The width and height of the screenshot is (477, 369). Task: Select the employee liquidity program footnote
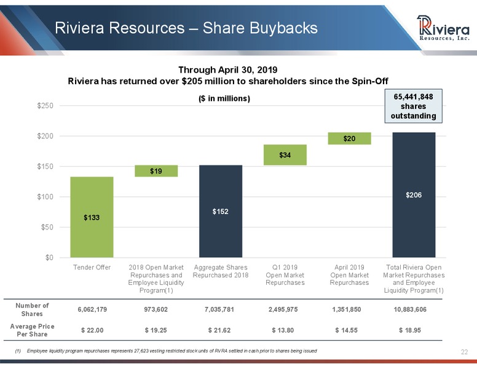[x=166, y=351]
